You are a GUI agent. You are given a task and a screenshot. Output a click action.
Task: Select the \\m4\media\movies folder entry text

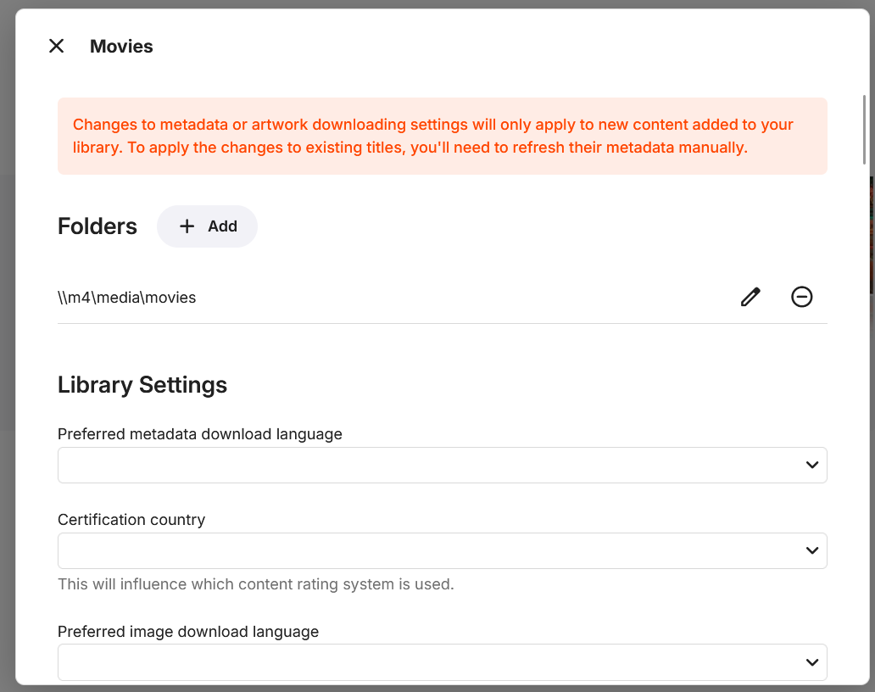(x=127, y=298)
